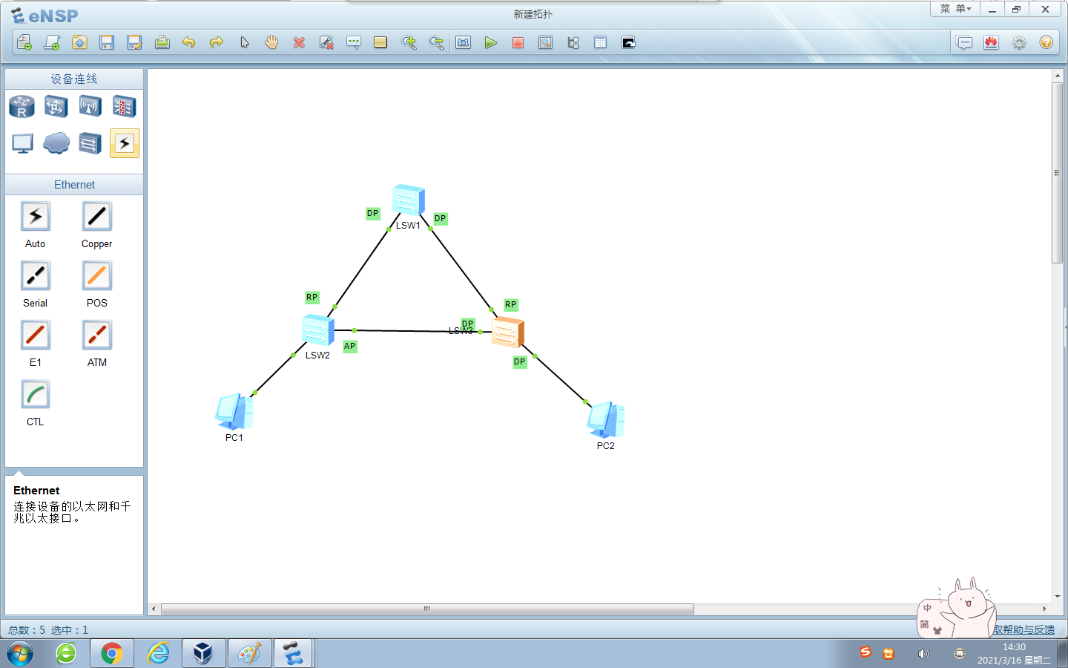Click the LSW1 switch on the canvas
This screenshot has height=668, width=1068.
pyautogui.click(x=409, y=200)
